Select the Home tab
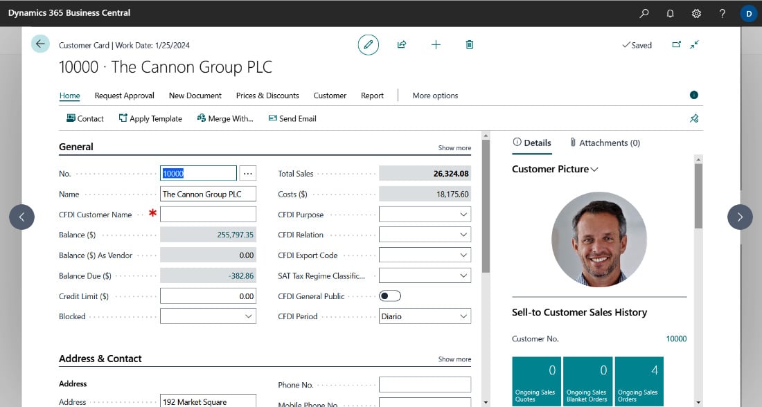The height and width of the screenshot is (407, 762). click(69, 96)
